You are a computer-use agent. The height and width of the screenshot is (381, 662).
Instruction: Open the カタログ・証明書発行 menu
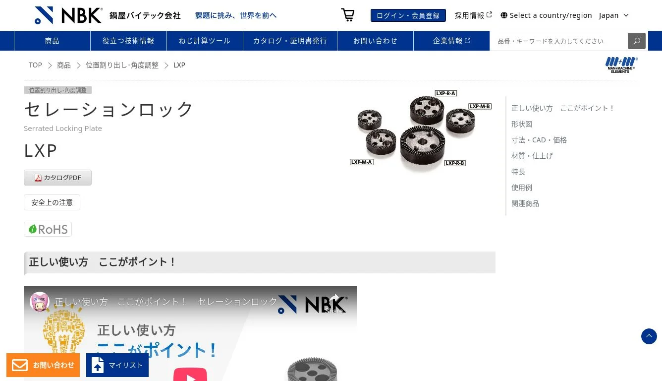290,41
